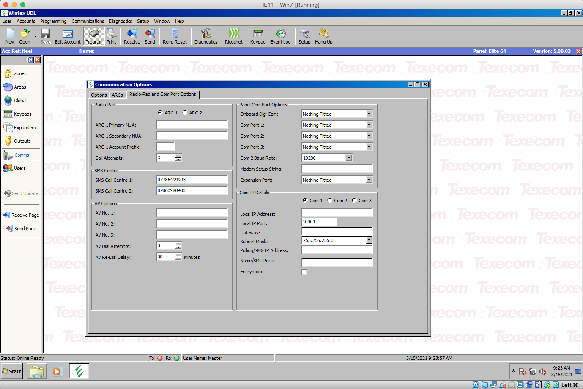583x389 pixels.
Task: Click the Hang Up toolbar icon
Action: pyautogui.click(x=323, y=36)
